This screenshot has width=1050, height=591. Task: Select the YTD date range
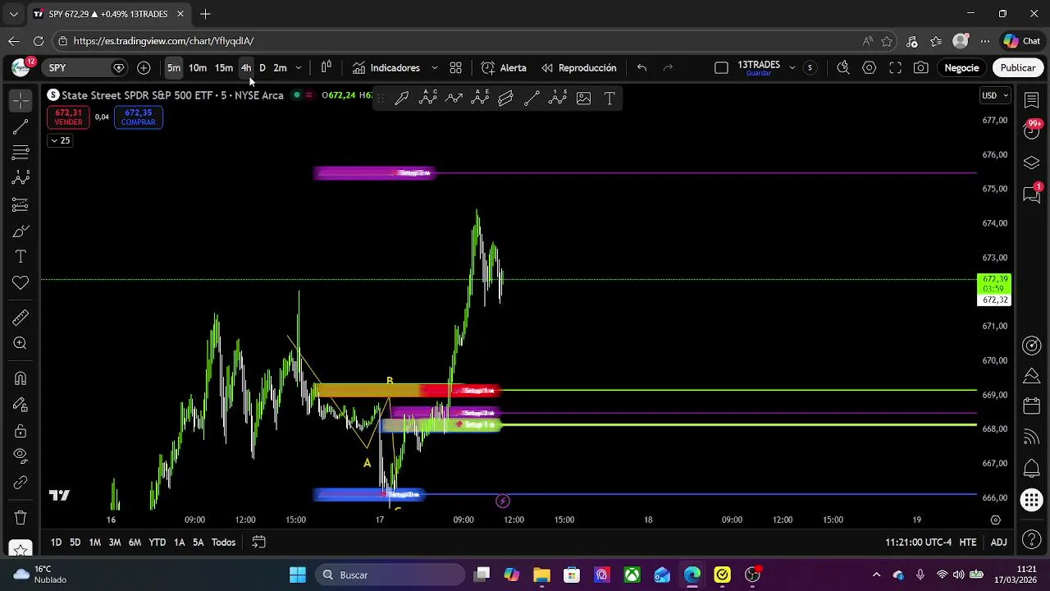157,542
